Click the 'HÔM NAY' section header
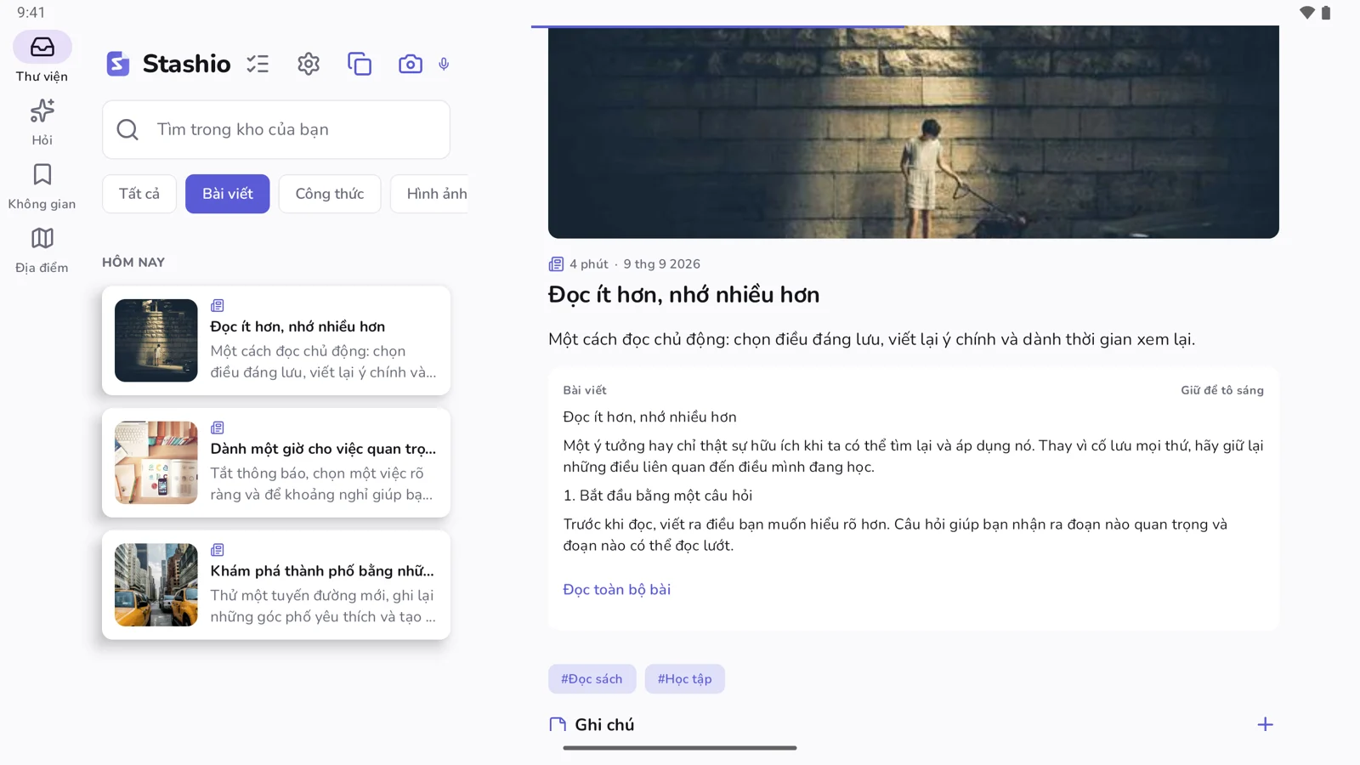The image size is (1360, 765). [x=133, y=263]
